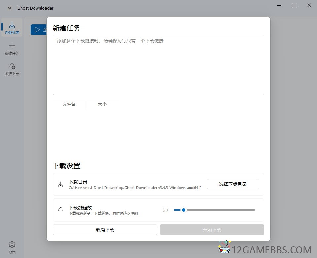317x258 pixels.
Task: Click the 新建任务 plus icon in sidebar
Action: tap(12, 46)
